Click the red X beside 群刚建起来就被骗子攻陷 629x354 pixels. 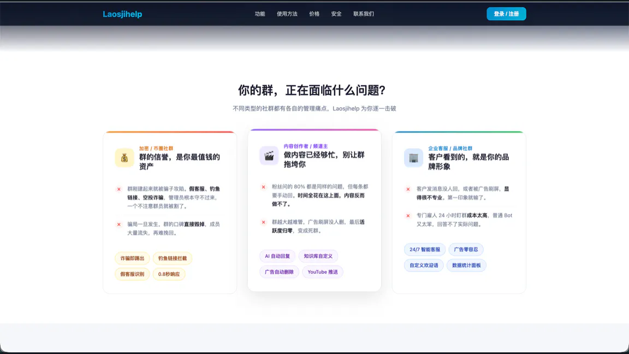(x=118, y=189)
